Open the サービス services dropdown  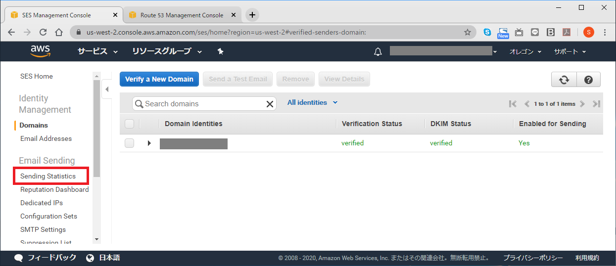coord(97,51)
